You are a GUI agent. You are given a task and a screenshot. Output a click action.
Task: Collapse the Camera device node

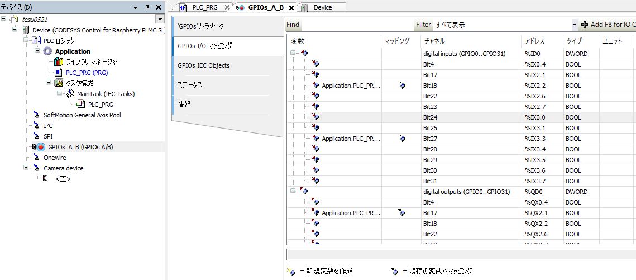pyautogui.click(x=26, y=168)
